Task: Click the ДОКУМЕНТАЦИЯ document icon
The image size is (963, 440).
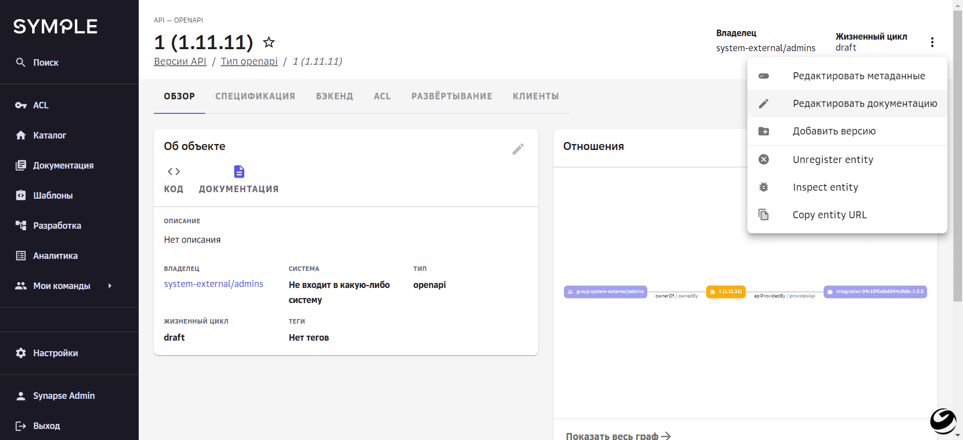Action: pyautogui.click(x=239, y=172)
